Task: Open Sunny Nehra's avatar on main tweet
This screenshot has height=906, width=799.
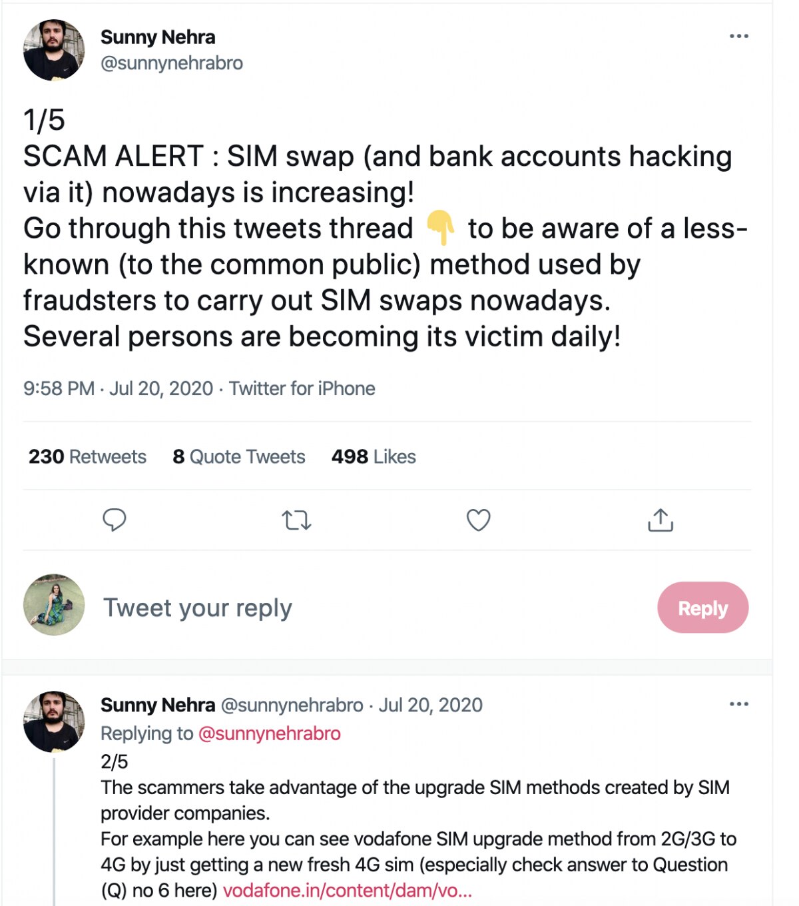Action: 54,50
